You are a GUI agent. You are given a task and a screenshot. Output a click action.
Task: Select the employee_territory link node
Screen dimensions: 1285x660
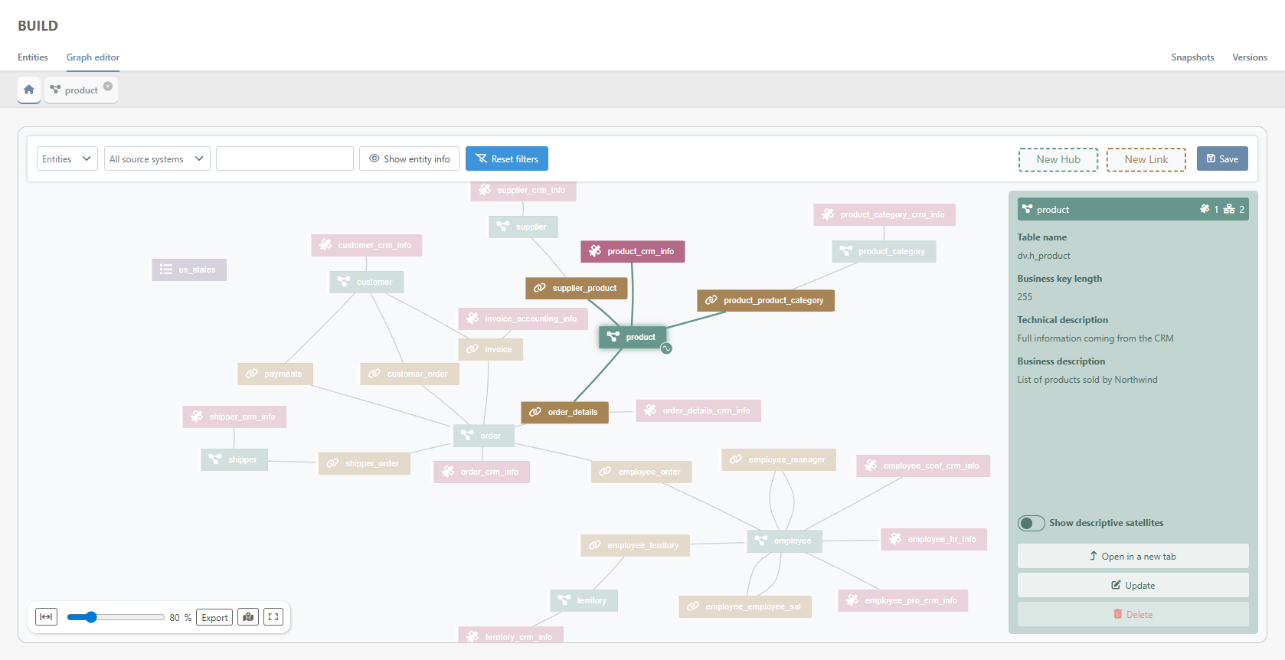pyautogui.click(x=636, y=545)
